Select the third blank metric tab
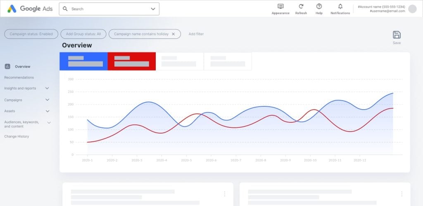423x206 pixels. click(x=180, y=61)
